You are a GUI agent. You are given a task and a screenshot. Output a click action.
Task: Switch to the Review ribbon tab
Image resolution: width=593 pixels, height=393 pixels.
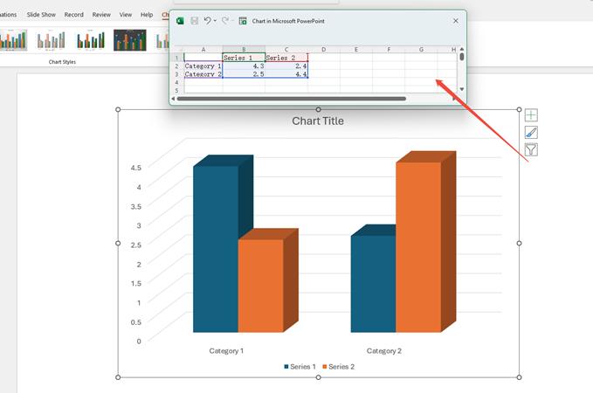pyautogui.click(x=101, y=15)
